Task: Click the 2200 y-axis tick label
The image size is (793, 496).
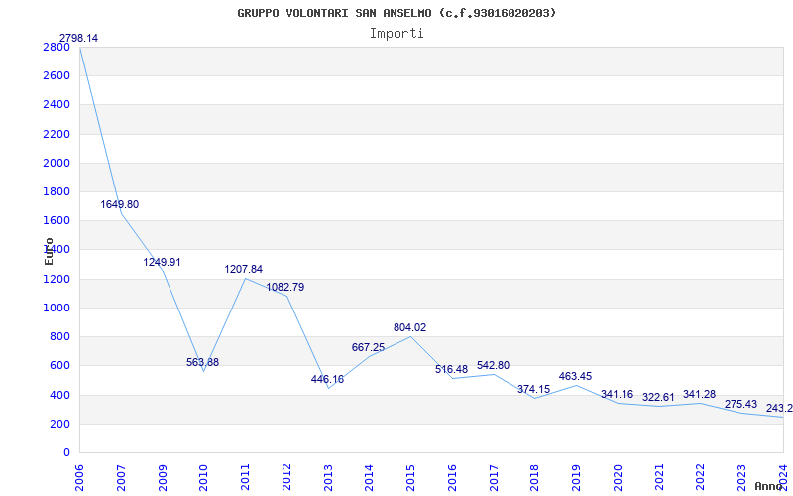Action: coord(57,134)
